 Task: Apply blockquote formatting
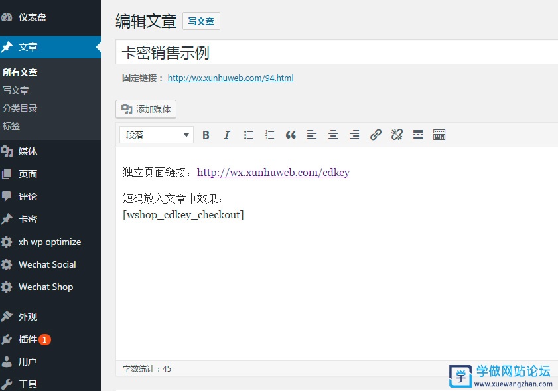point(291,135)
